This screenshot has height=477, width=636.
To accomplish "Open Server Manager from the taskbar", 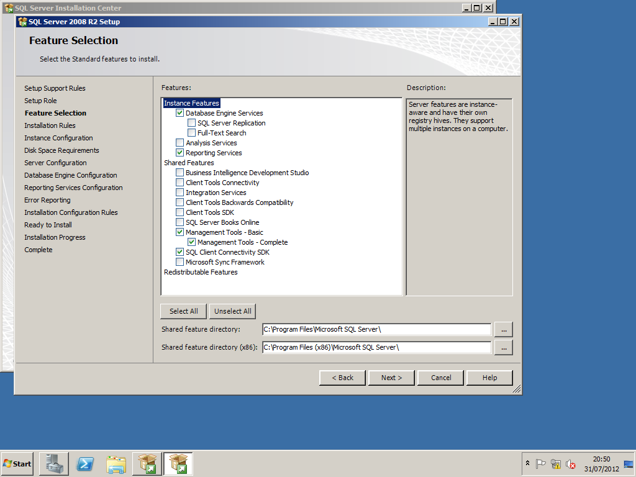I will [x=54, y=463].
